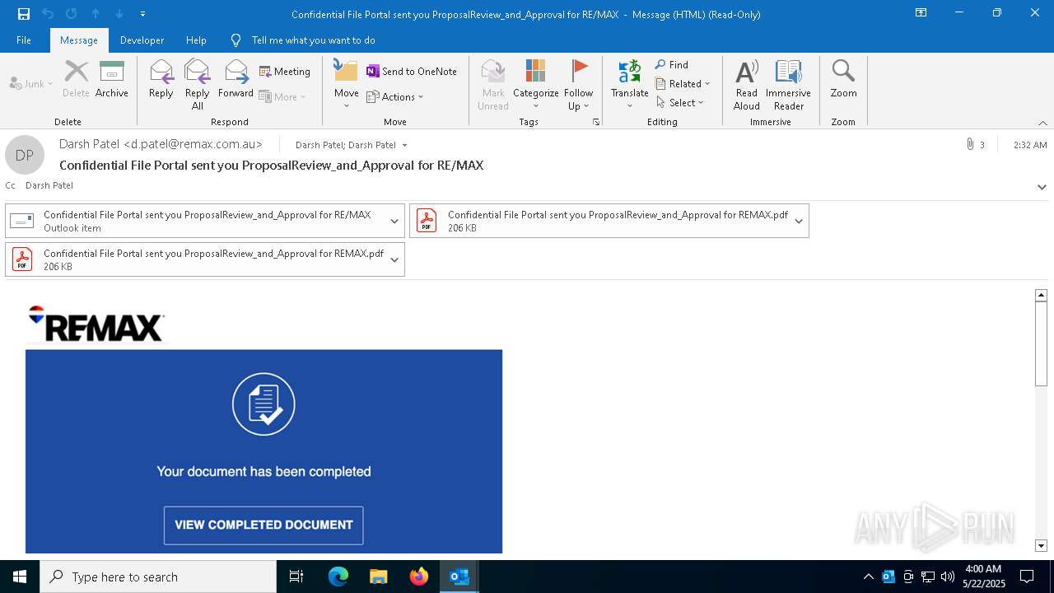Translate the message
The width and height of the screenshot is (1054, 593).
(630, 84)
